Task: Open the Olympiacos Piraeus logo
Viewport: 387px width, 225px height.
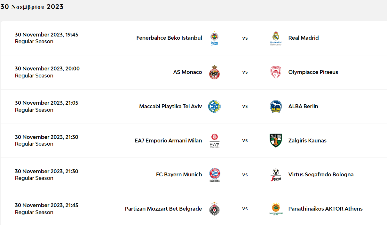Action: (x=276, y=72)
